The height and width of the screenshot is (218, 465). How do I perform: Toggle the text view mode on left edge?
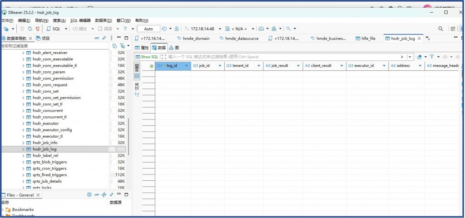coord(137,86)
